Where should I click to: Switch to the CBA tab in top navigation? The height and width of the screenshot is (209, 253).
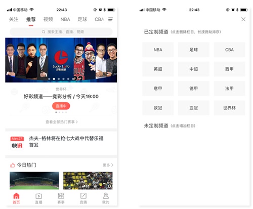coord(99,19)
